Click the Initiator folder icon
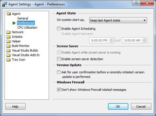The image size is (156, 116). coord(8,37)
